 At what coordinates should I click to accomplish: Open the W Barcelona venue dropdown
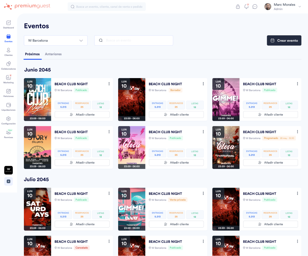click(x=56, y=40)
